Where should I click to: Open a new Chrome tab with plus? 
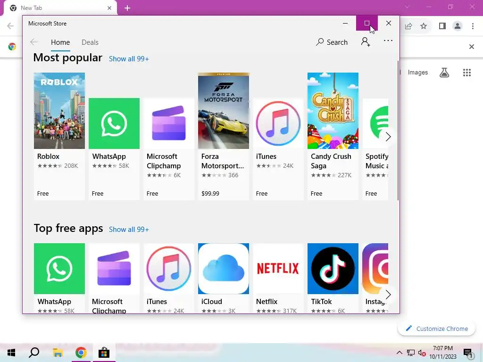click(x=127, y=8)
